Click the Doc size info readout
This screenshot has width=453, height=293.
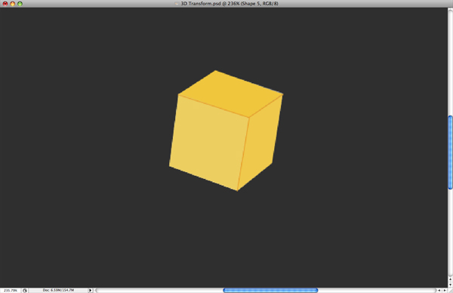tap(58, 290)
